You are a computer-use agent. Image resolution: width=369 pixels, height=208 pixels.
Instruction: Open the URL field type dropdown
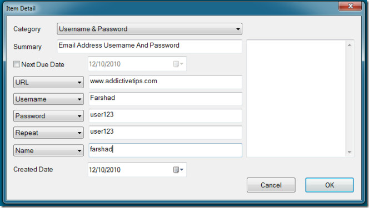(x=48, y=82)
